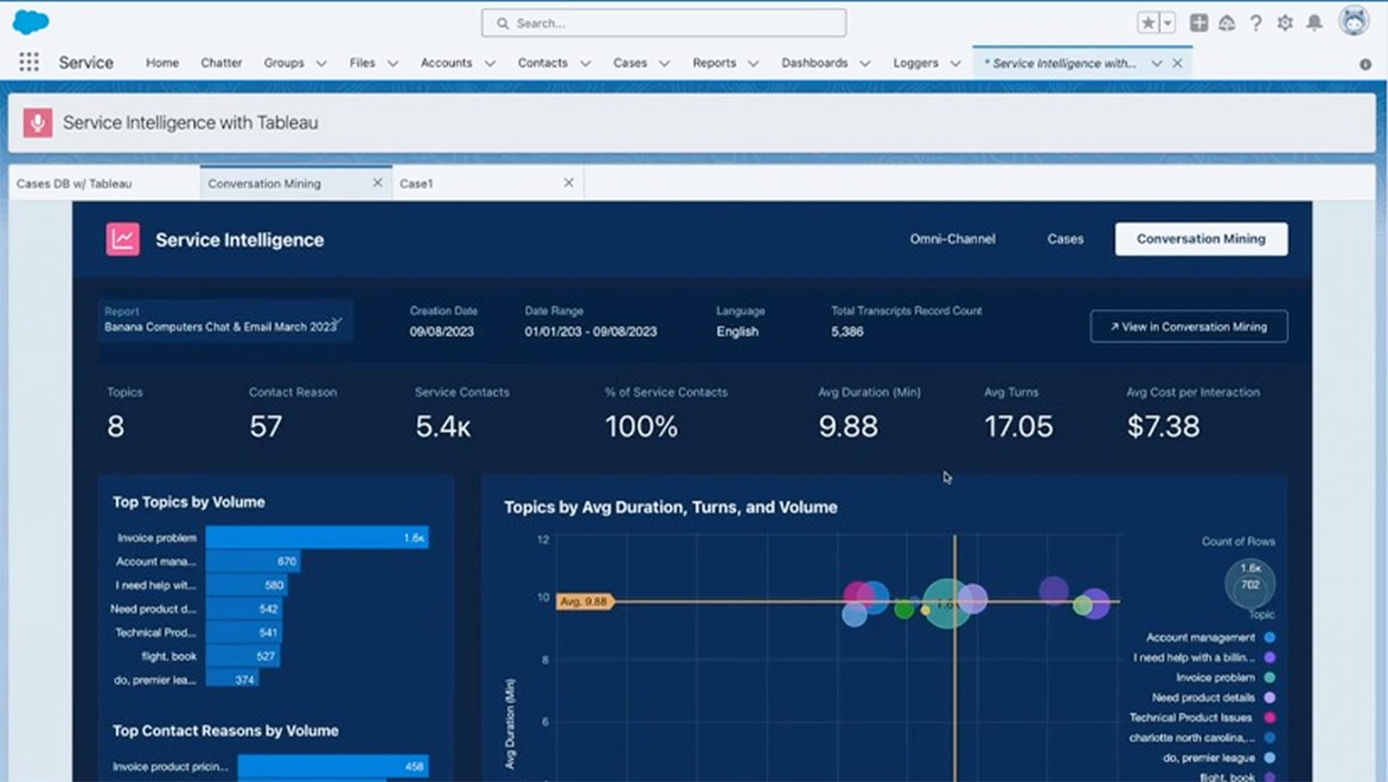
Task: Click View in Conversation Mining button
Action: click(x=1189, y=326)
